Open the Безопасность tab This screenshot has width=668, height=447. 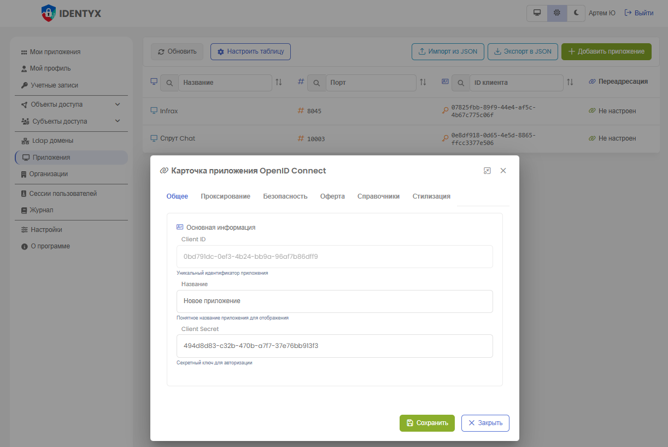tap(285, 196)
